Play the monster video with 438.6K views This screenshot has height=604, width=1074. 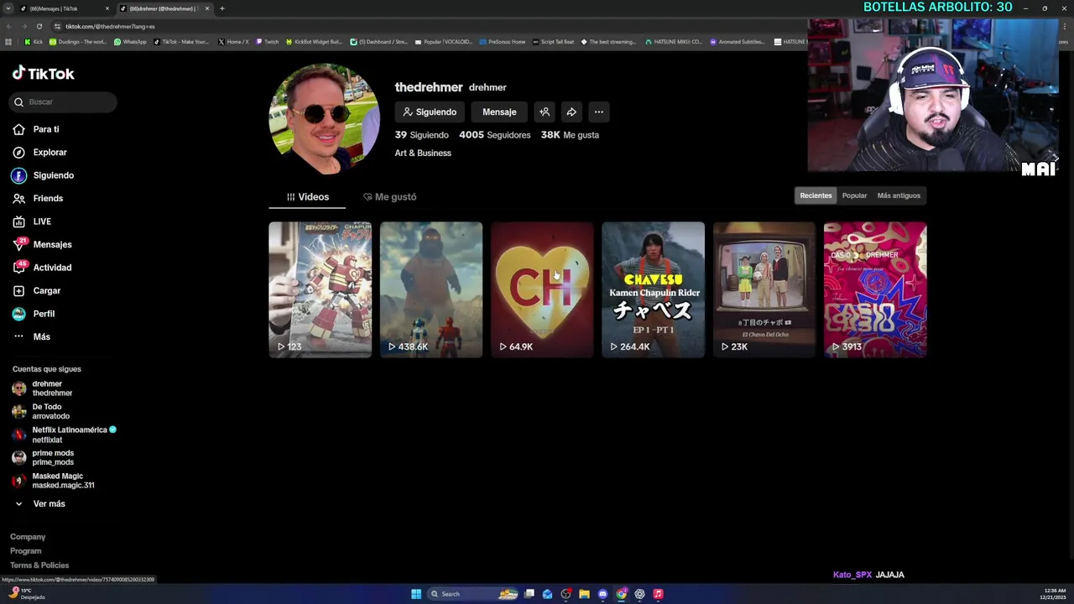pos(431,289)
